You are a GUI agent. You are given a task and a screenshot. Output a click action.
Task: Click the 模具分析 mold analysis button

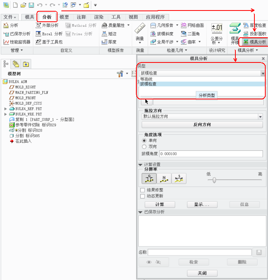tap(255, 42)
